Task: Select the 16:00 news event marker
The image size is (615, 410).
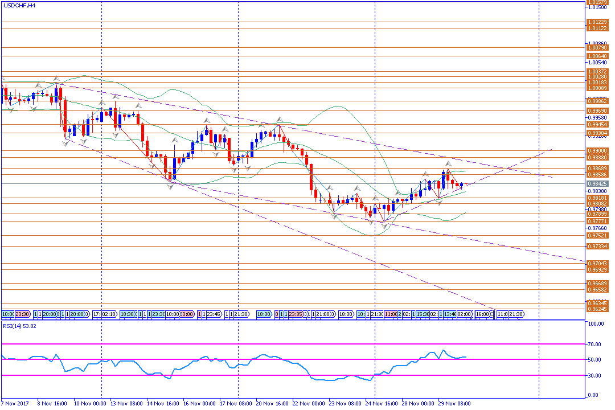Action: [x=483, y=314]
